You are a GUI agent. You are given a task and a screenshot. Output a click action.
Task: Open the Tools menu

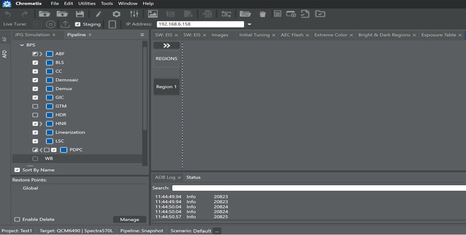click(x=107, y=3)
